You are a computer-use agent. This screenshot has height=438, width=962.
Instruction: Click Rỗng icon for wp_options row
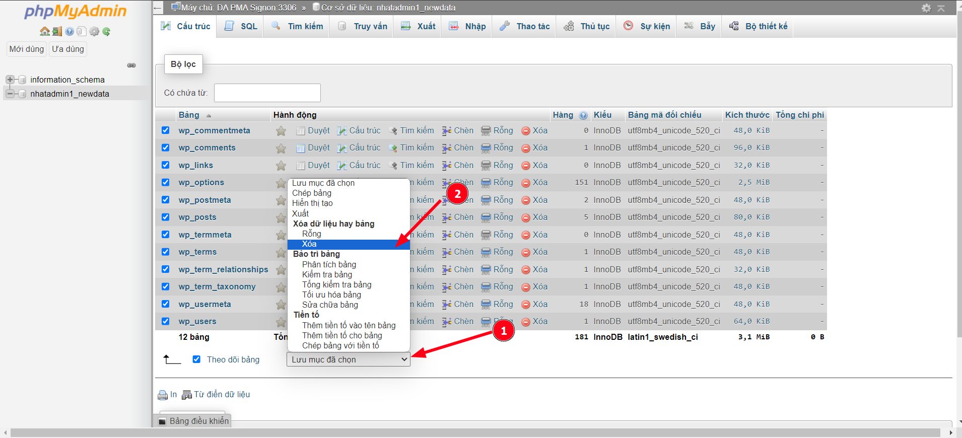pos(486,183)
